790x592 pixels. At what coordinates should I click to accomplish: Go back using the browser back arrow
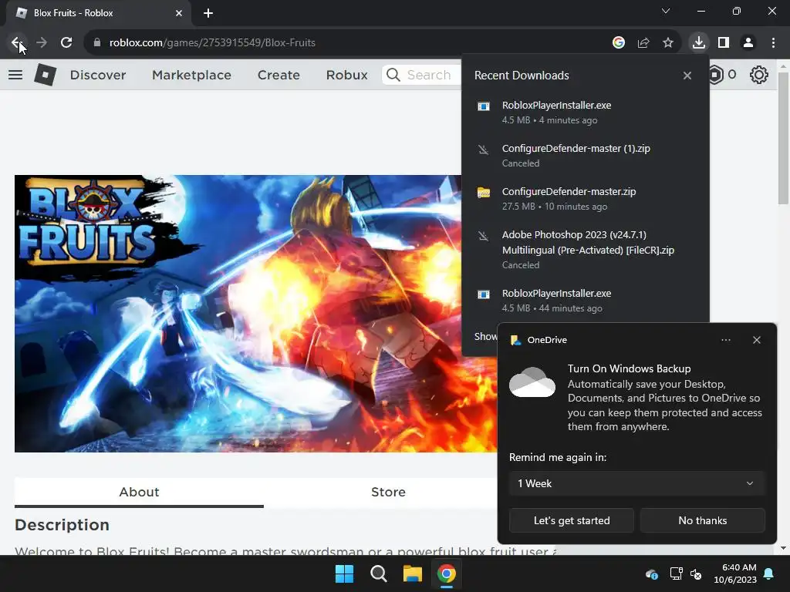16,43
